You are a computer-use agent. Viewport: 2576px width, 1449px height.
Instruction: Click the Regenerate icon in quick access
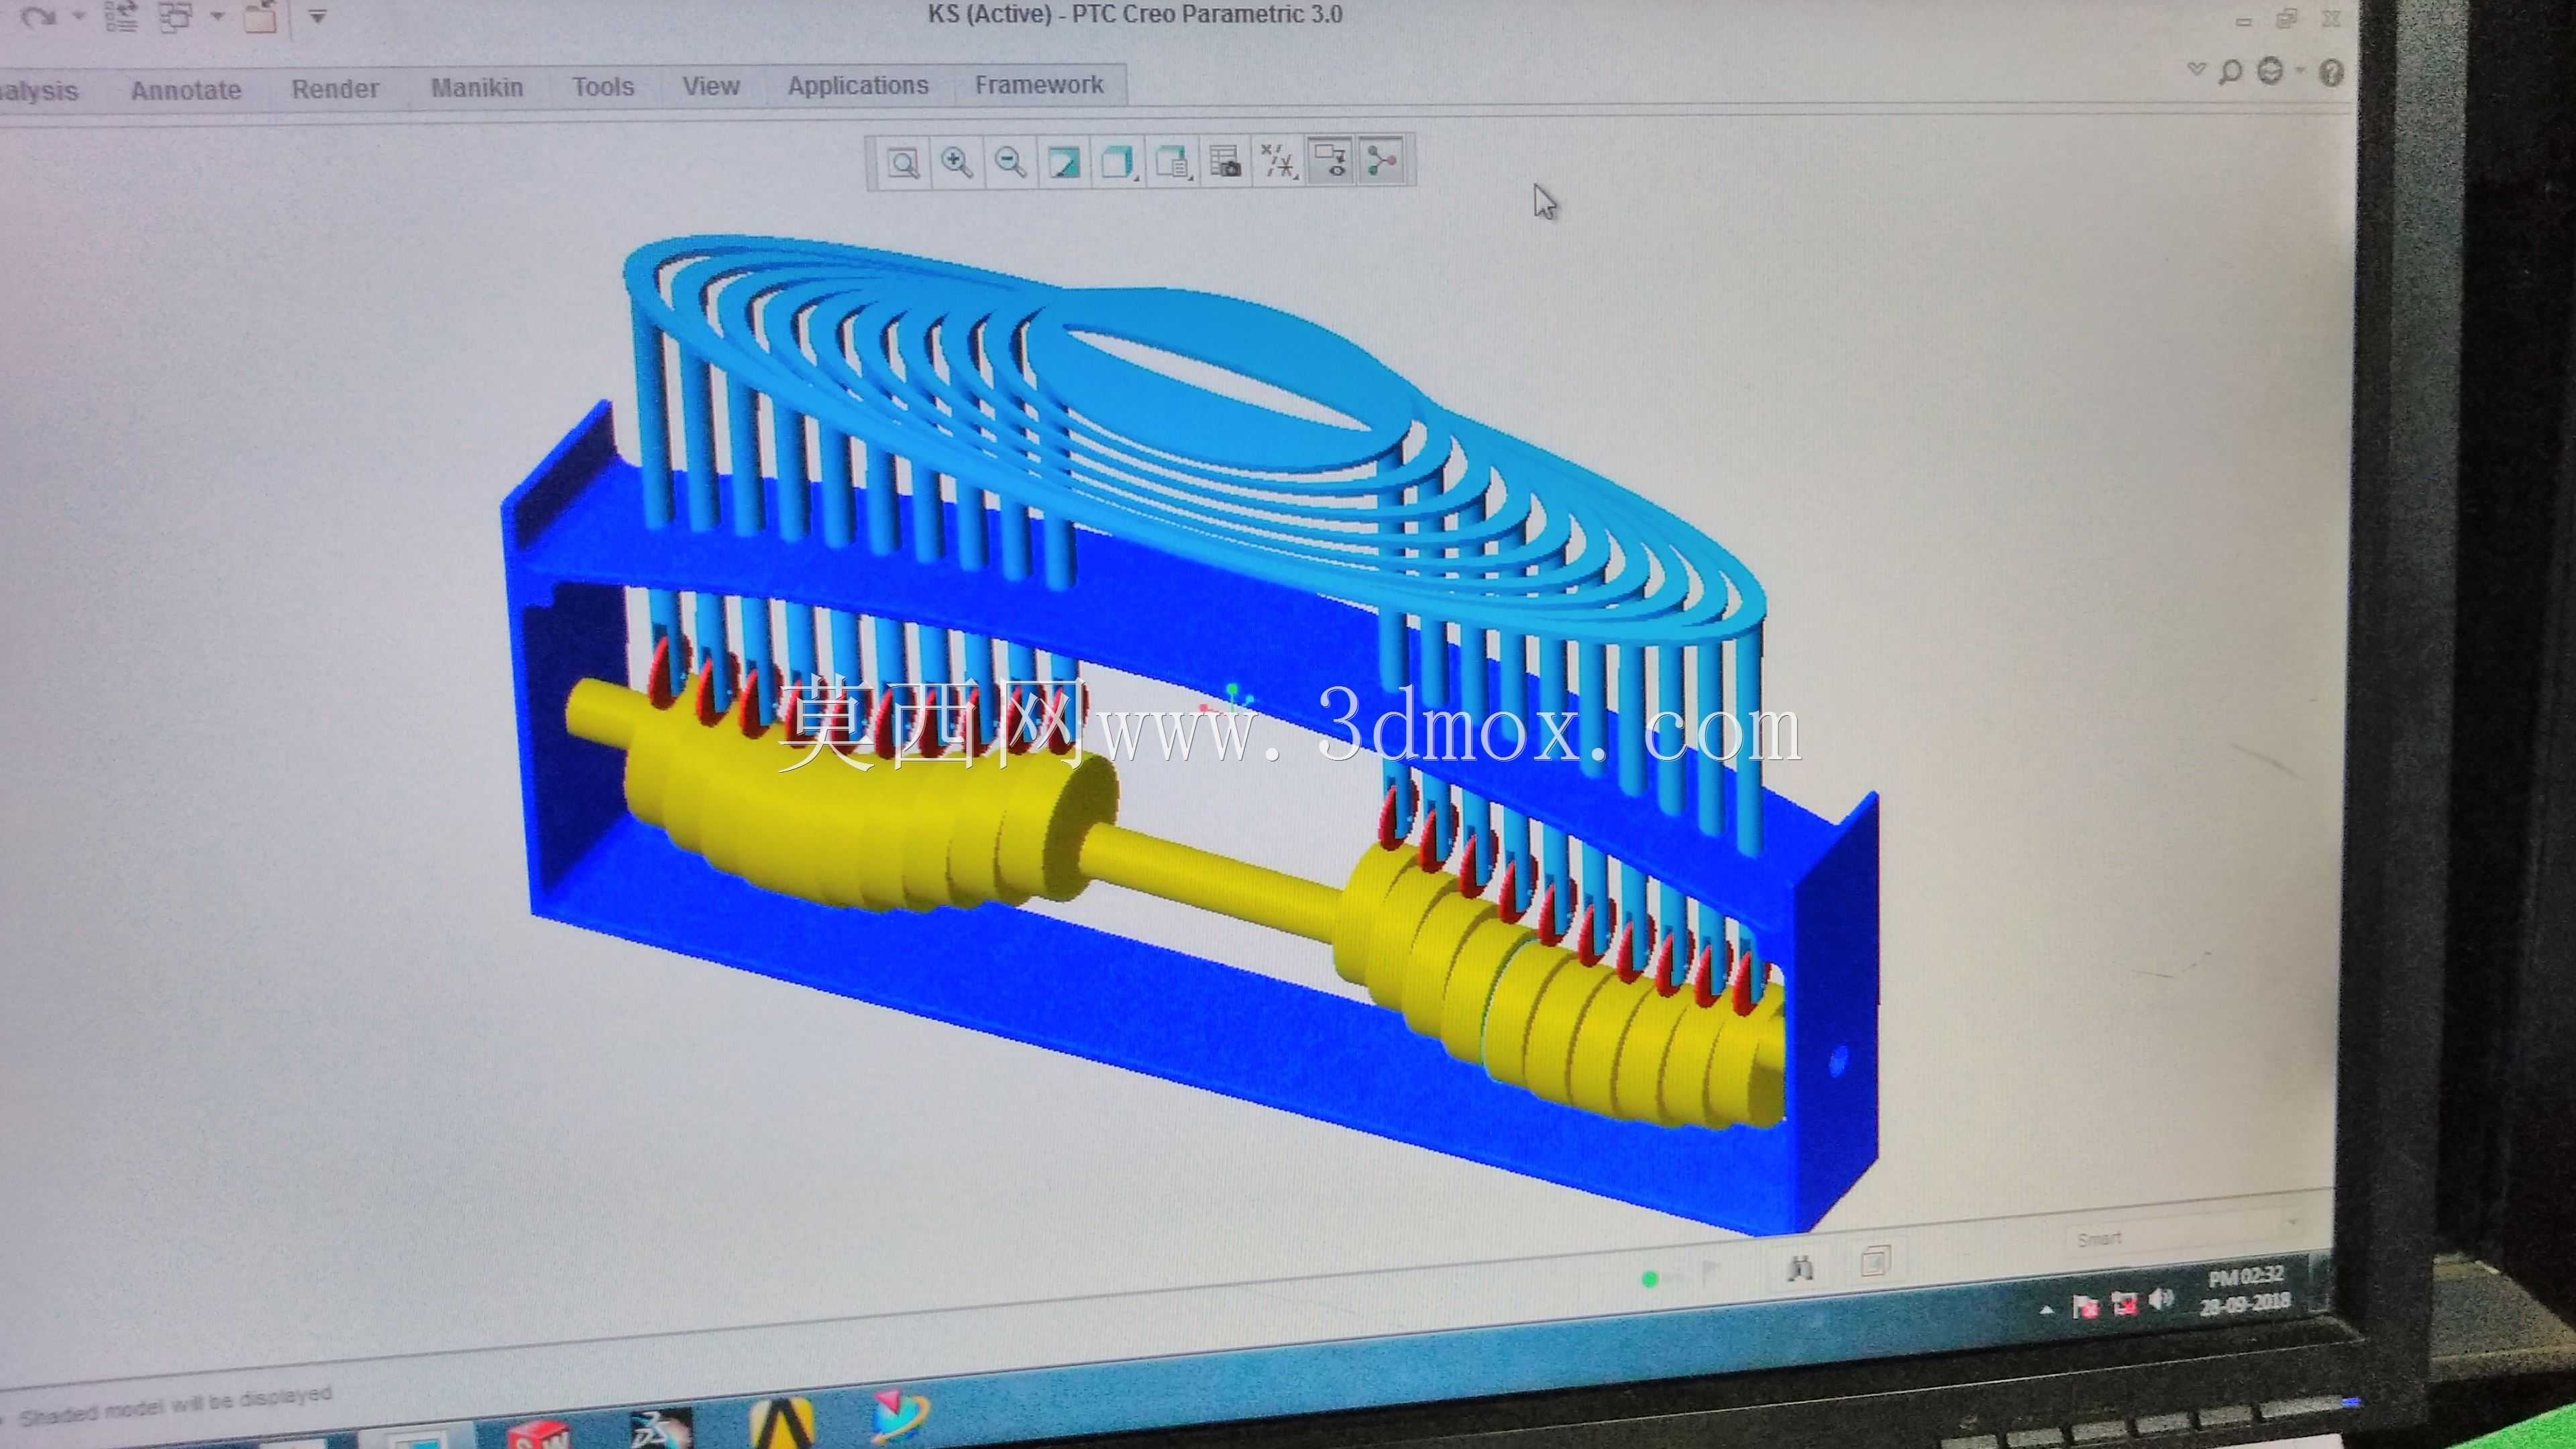tap(121, 17)
